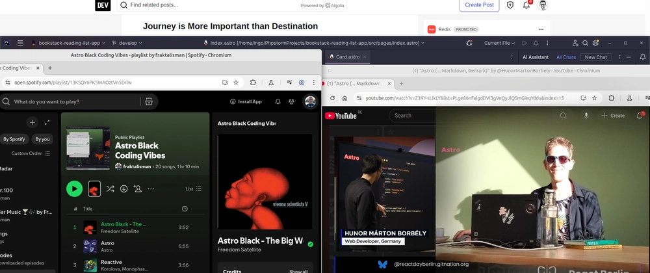Play the Astro Black Coding Vibes playlist
Screen dimensions: 650x273
[x=74, y=189]
